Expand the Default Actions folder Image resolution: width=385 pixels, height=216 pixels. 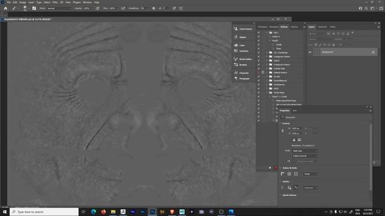tap(267, 73)
